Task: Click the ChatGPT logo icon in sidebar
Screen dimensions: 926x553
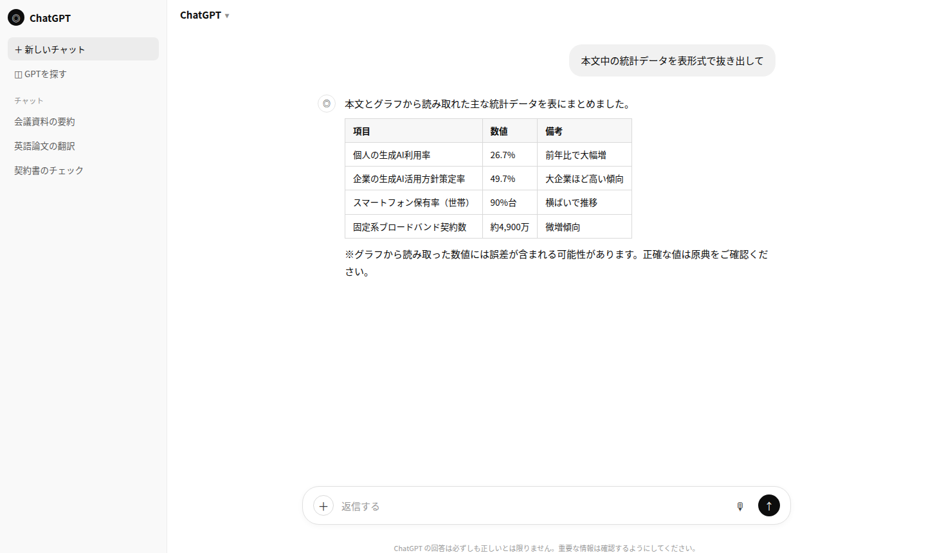Action: (x=16, y=17)
